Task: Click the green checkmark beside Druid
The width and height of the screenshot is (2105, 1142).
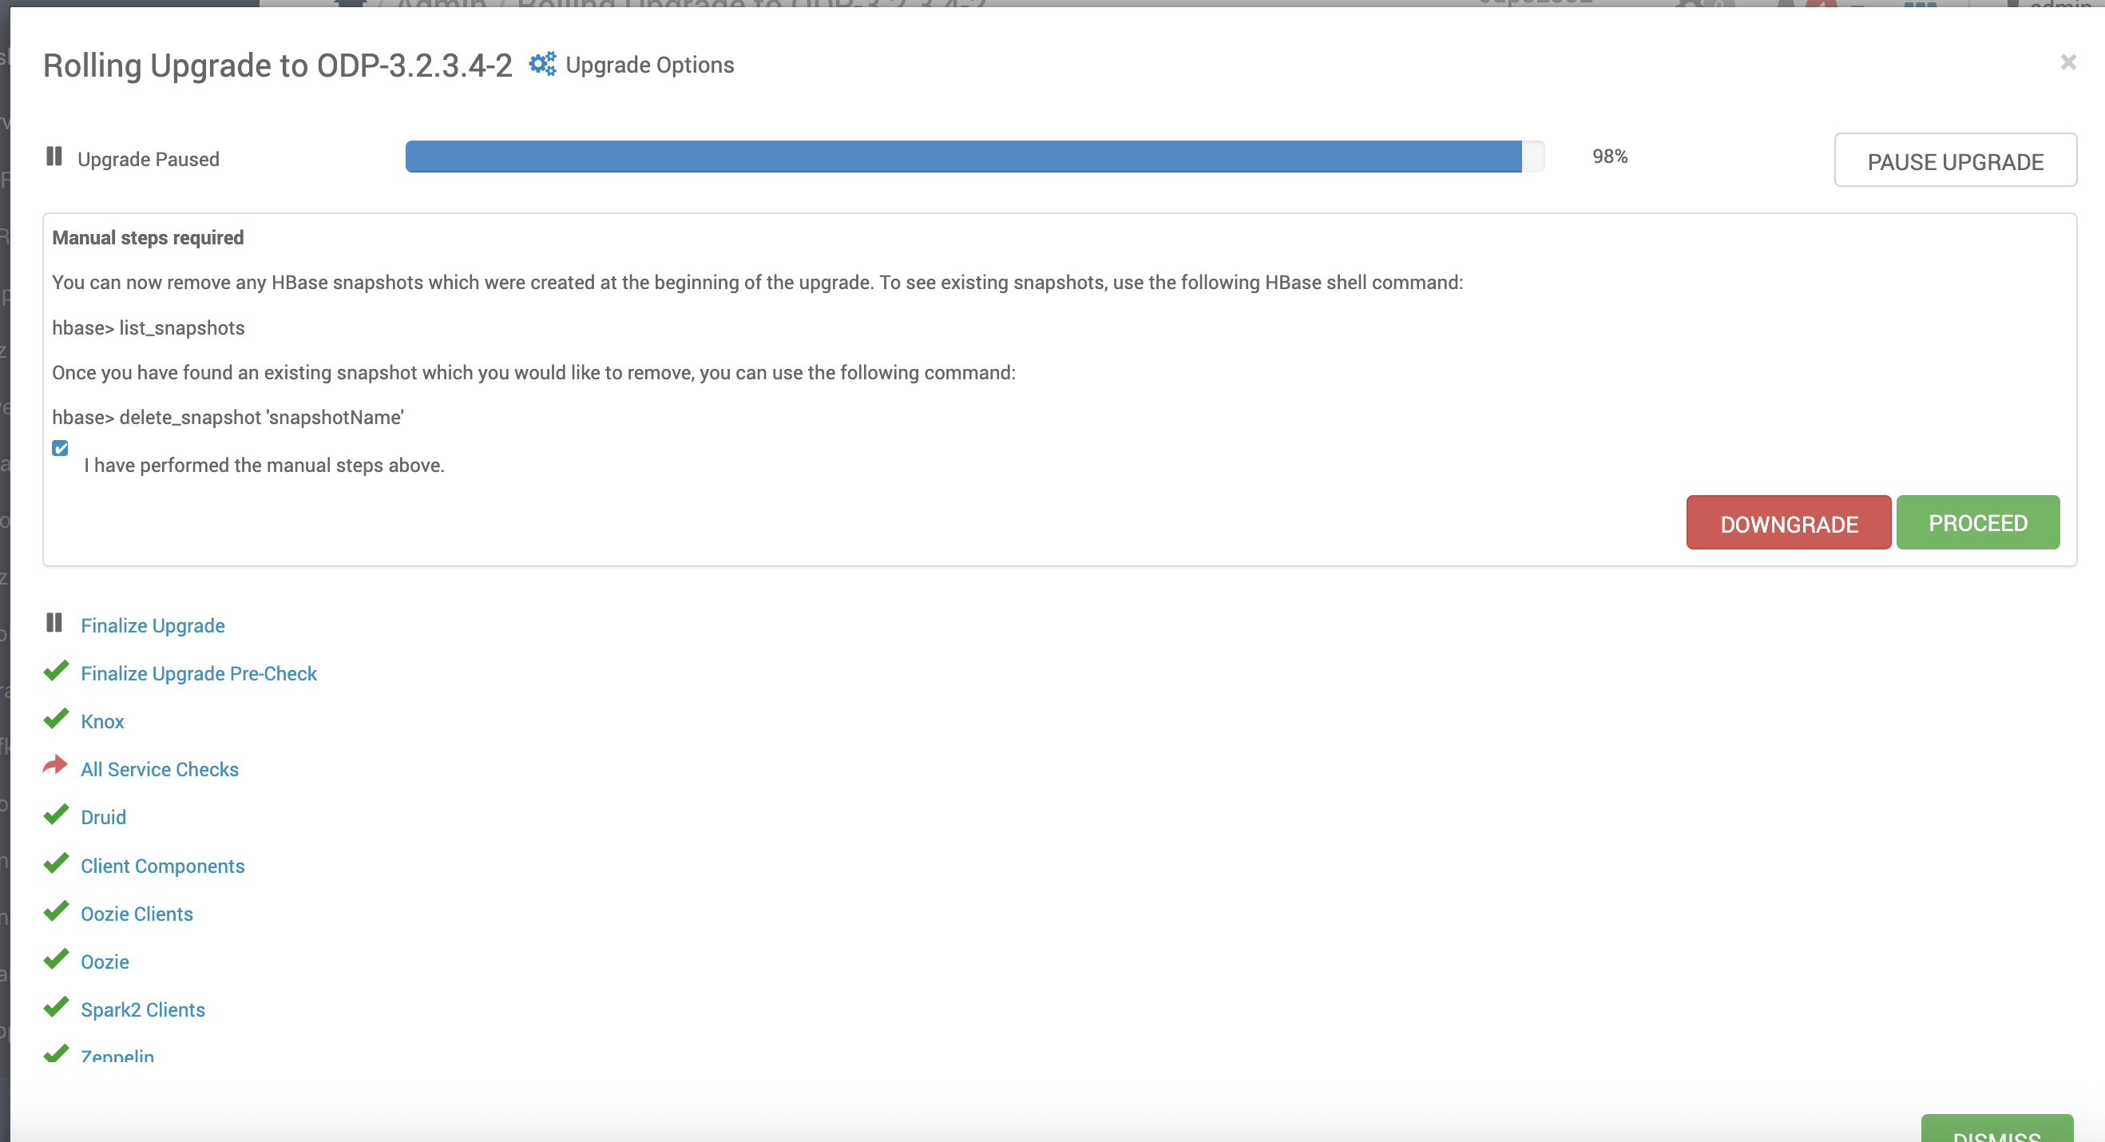Action: click(x=57, y=815)
